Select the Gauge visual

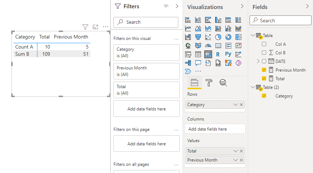tap(208, 46)
